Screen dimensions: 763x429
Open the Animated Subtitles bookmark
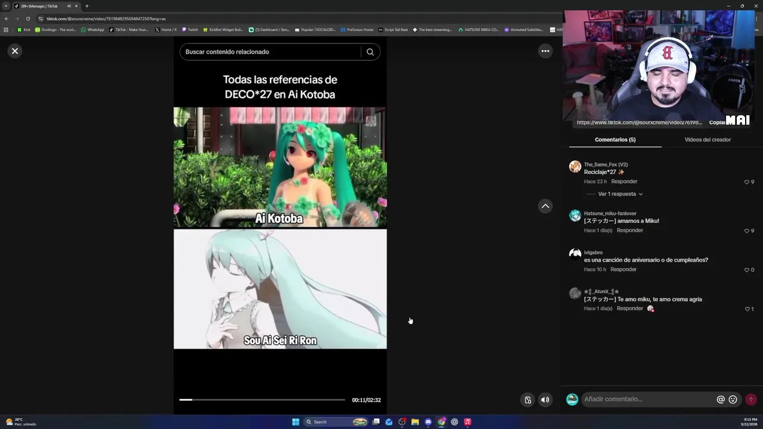(x=524, y=30)
